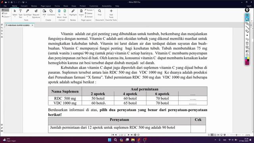Activate the Hand tool in ribbon
This screenshot has height=143, width=254.
(5, 10)
